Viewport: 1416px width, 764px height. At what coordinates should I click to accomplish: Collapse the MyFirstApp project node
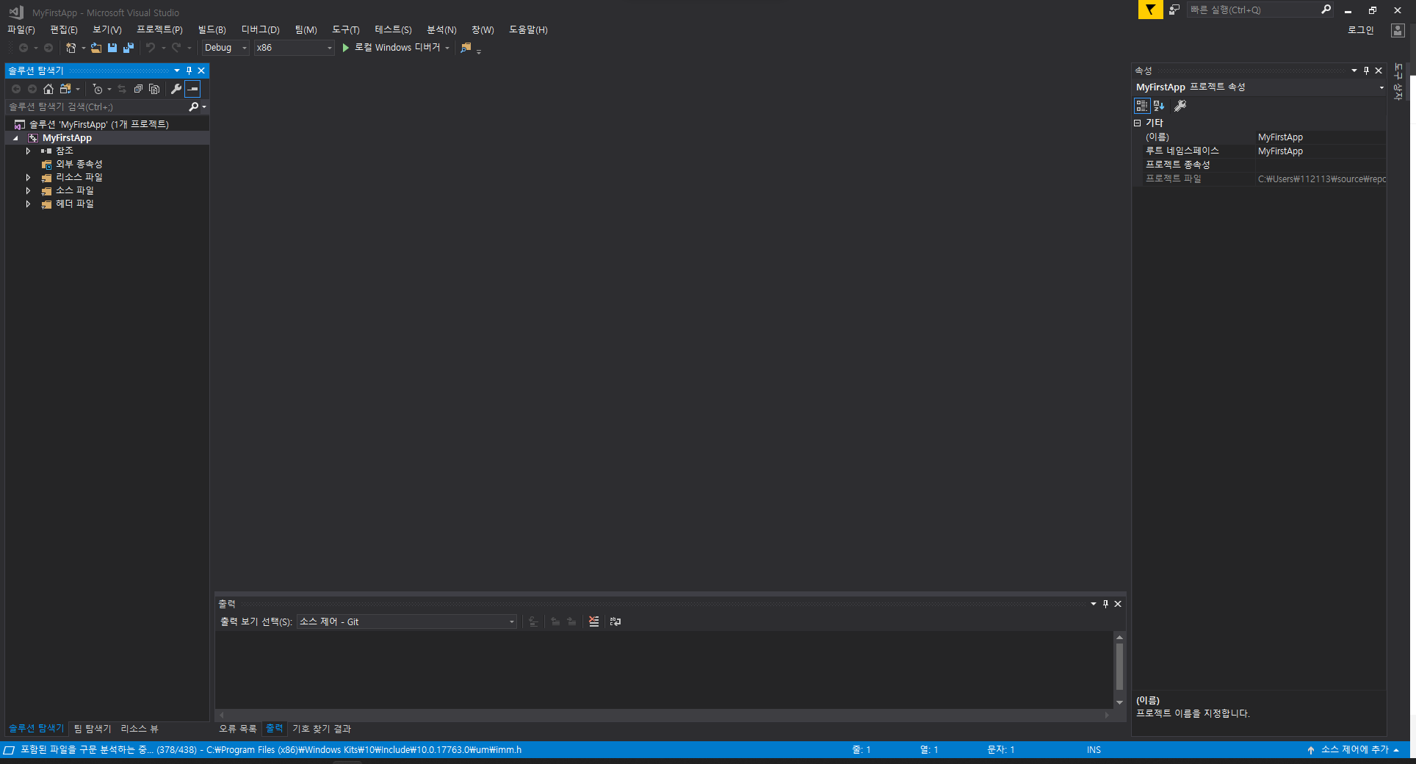point(15,138)
